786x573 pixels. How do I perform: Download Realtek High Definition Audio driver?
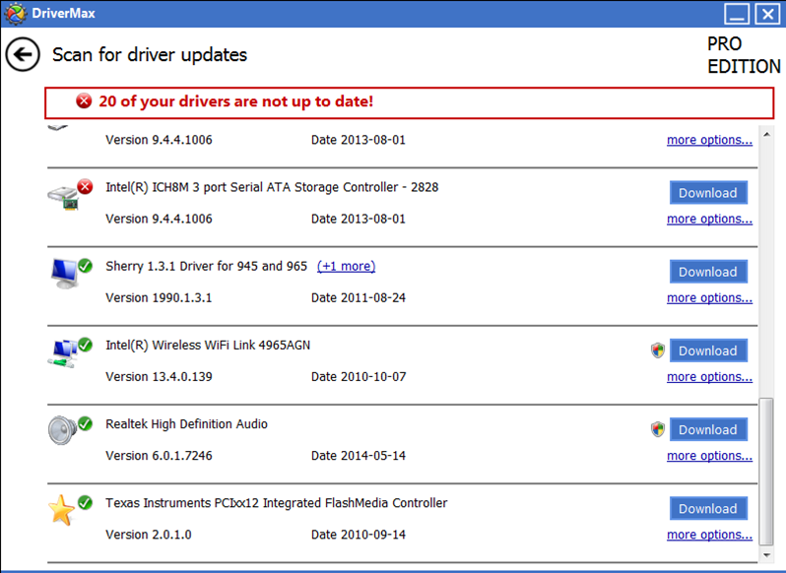[708, 429]
